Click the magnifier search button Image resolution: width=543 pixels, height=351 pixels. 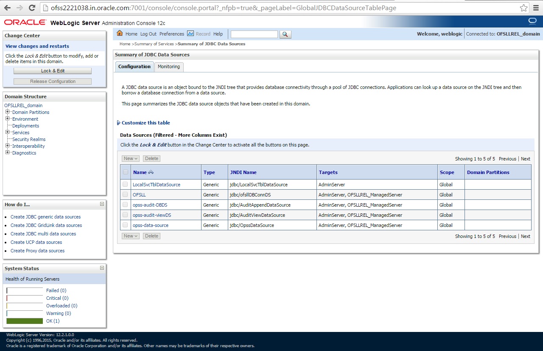[x=285, y=34]
